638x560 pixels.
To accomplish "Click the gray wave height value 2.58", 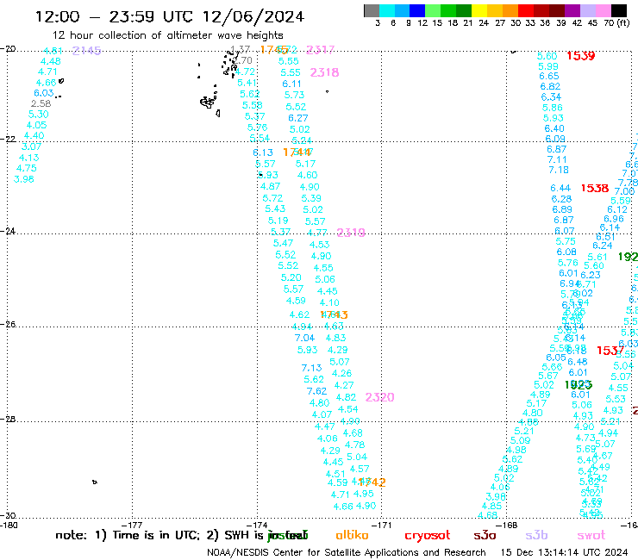I will (41, 103).
